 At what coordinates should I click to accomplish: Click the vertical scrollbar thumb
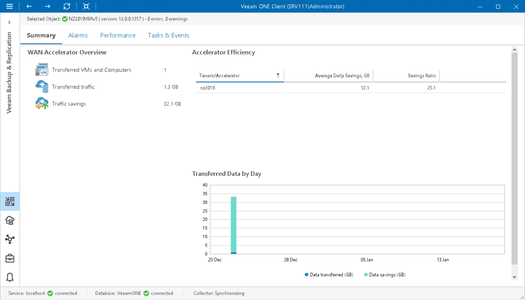coord(515,159)
